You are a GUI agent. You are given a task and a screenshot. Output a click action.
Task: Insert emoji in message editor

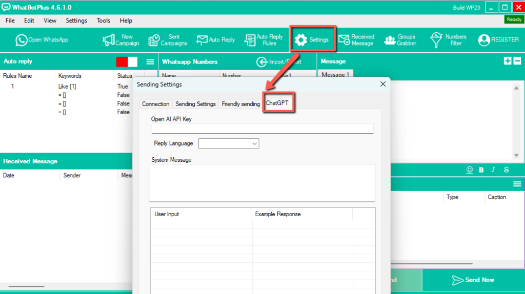pyautogui.click(x=469, y=170)
